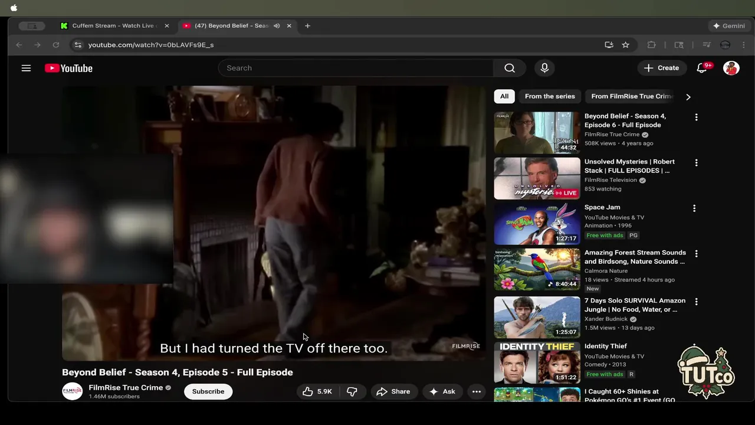Open 7 Days Solo SURVIVAL thumbnail
755x425 pixels.
point(537,317)
